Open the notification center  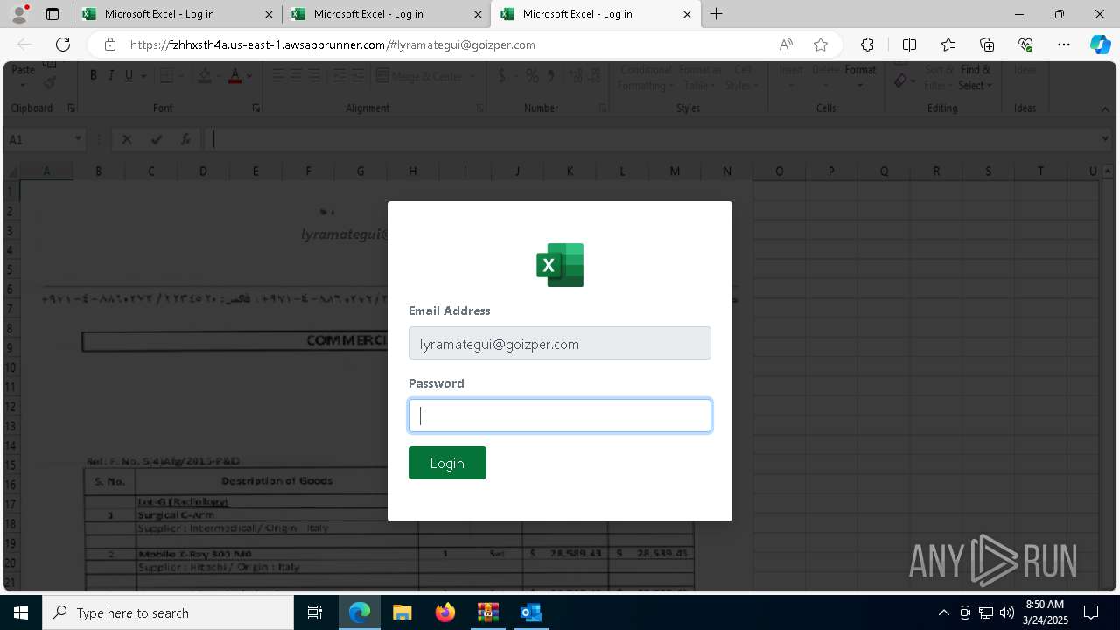(x=1091, y=612)
